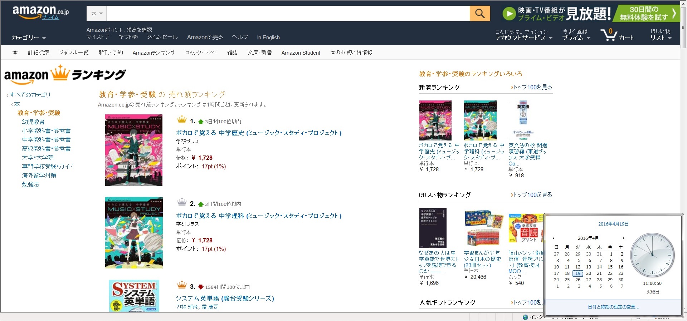Open 新刊・予約 in books nav
Image resolution: width=687 pixels, height=321 pixels.
(111, 53)
